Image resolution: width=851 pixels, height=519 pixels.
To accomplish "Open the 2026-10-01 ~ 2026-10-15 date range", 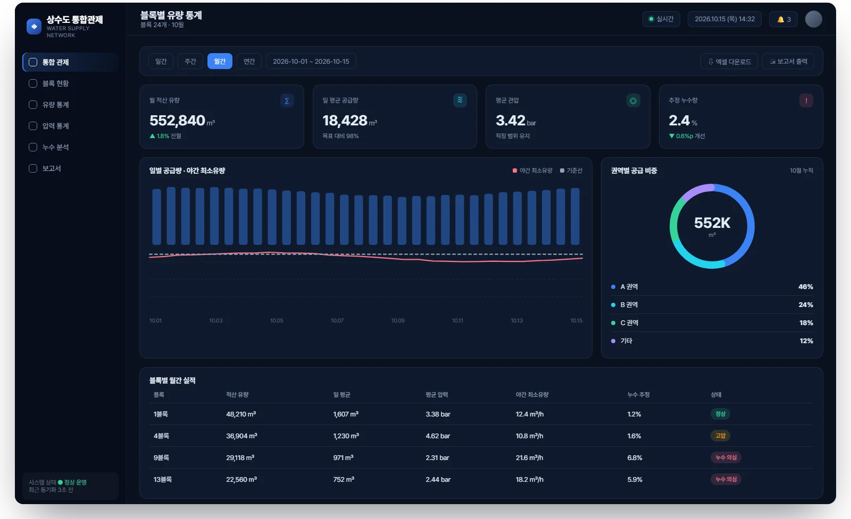I will pos(311,61).
